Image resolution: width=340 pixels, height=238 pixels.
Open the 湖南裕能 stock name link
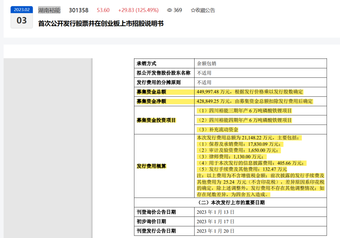[x=49, y=10]
